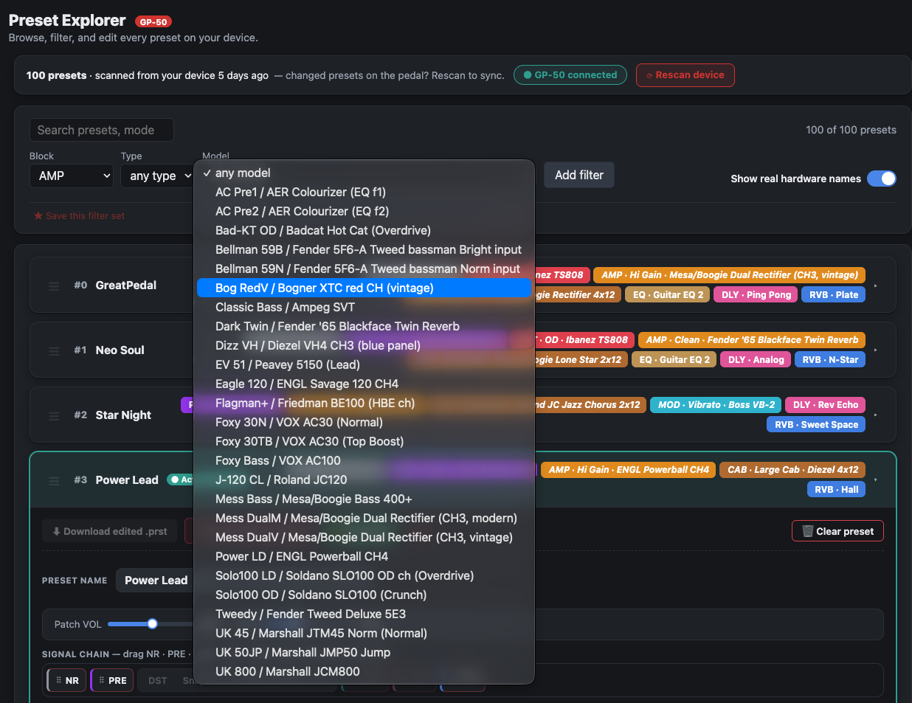Choose J-120 CL / Roland JC120
Image resolution: width=912 pixels, height=703 pixels.
364,479
